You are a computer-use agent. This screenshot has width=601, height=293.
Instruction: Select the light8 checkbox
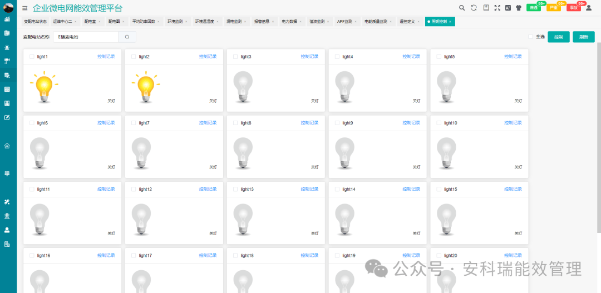(x=235, y=123)
